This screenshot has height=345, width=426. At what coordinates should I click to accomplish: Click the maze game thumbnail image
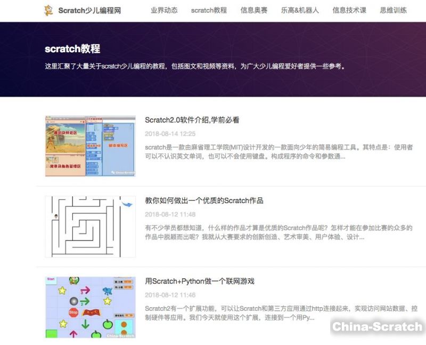coord(90,227)
